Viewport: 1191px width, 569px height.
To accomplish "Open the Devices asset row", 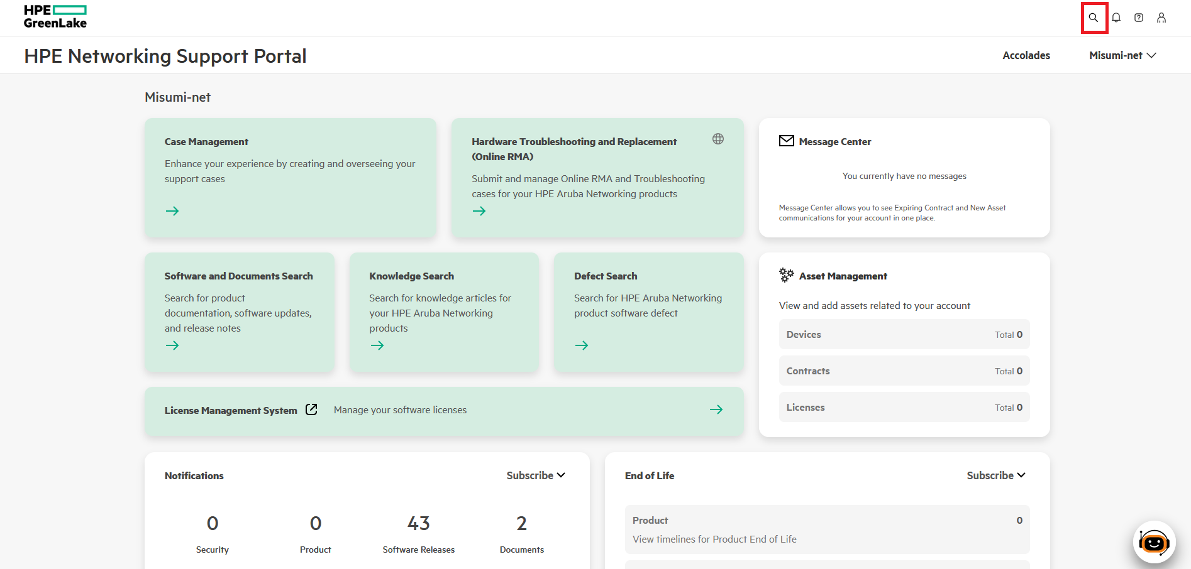I will pos(904,334).
